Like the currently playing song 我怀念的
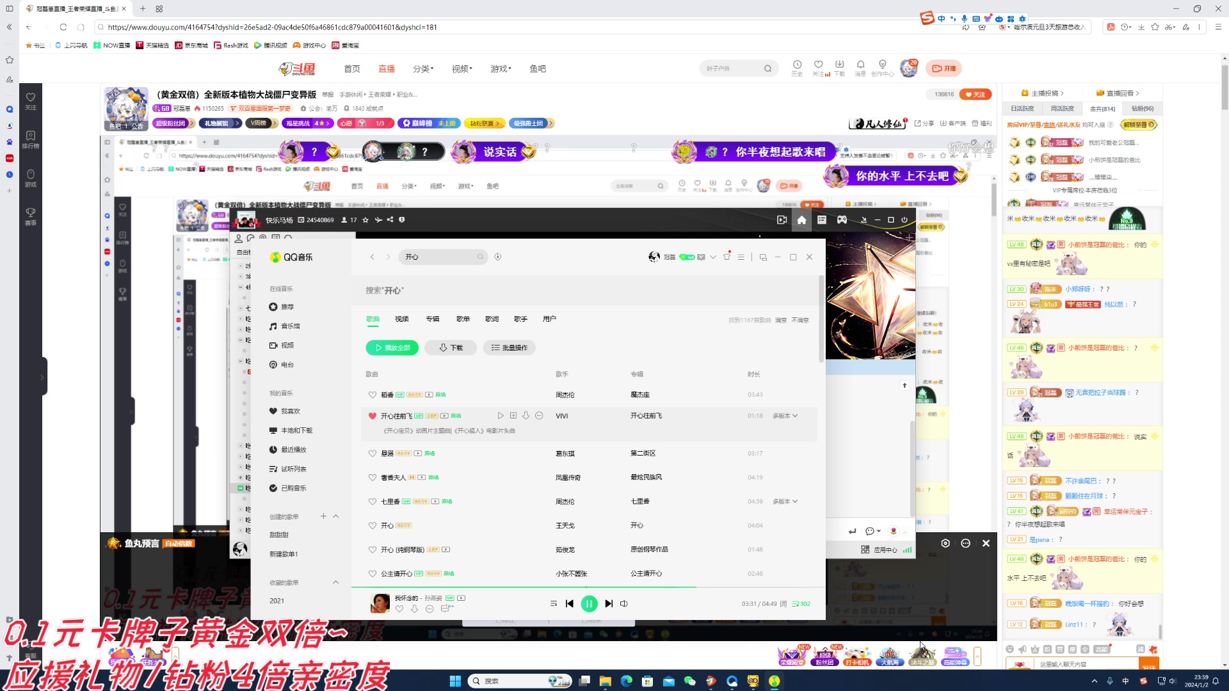Viewport: 1229px width, 691px height. (399, 609)
